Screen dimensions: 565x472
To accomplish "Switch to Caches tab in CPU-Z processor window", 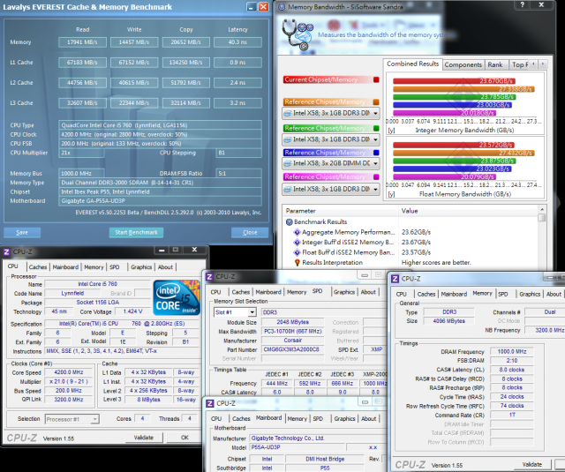I will click(38, 267).
